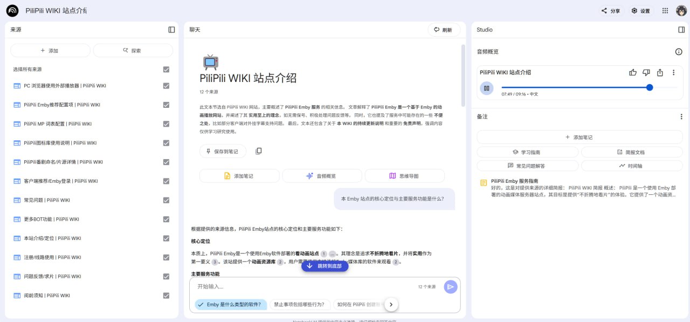The width and height of the screenshot is (690, 322).
Task: Click 12 个来源 label in input box
Action: tap(427, 287)
